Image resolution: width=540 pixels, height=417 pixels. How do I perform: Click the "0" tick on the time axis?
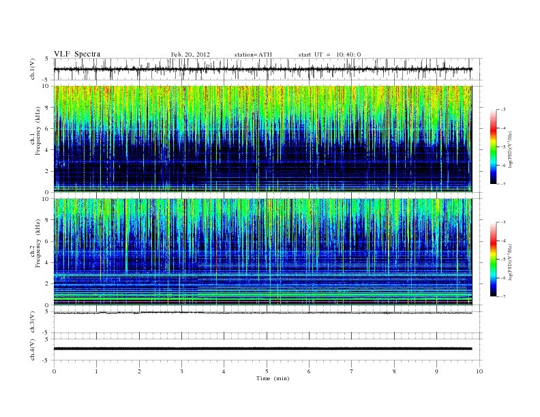(x=54, y=371)
